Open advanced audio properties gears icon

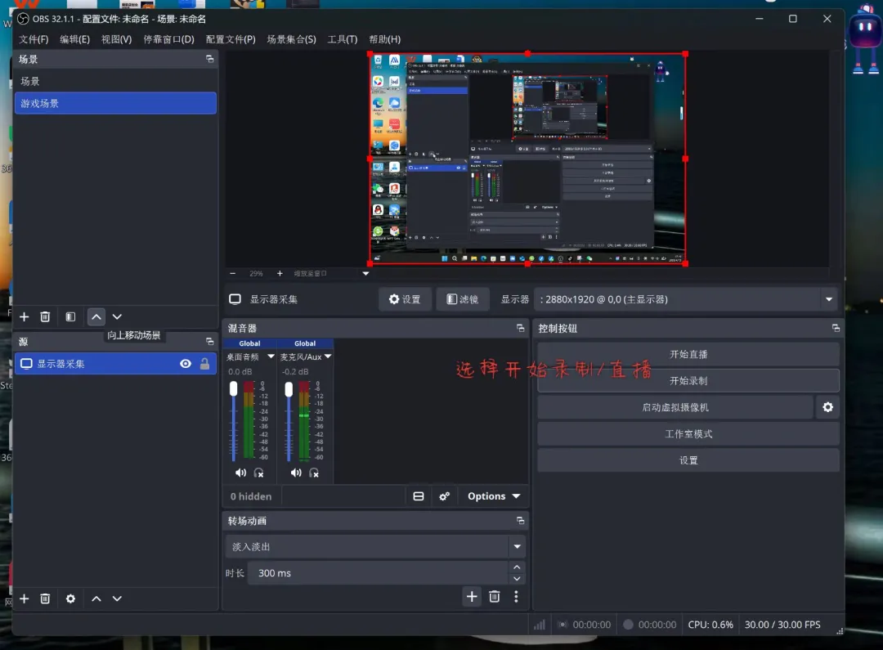click(444, 496)
